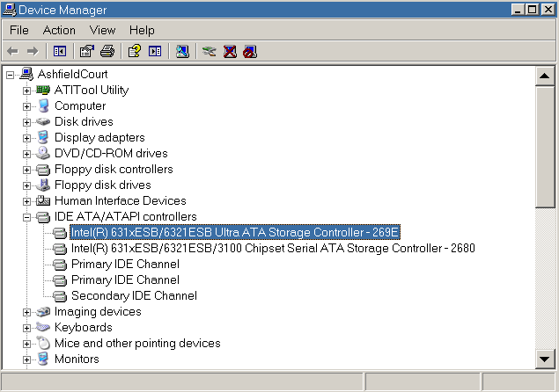Image resolution: width=559 pixels, height=392 pixels.
Task: Click the Help question-mark toolbar icon
Action: tap(135, 52)
